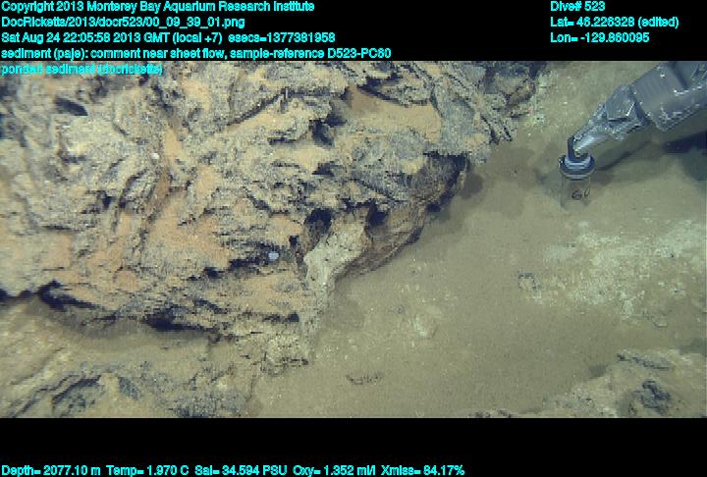
Task: Select the sediment sample-reference D523-PC80 comment
Action: pos(196,53)
